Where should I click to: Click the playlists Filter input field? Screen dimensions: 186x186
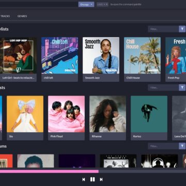click(163, 29)
